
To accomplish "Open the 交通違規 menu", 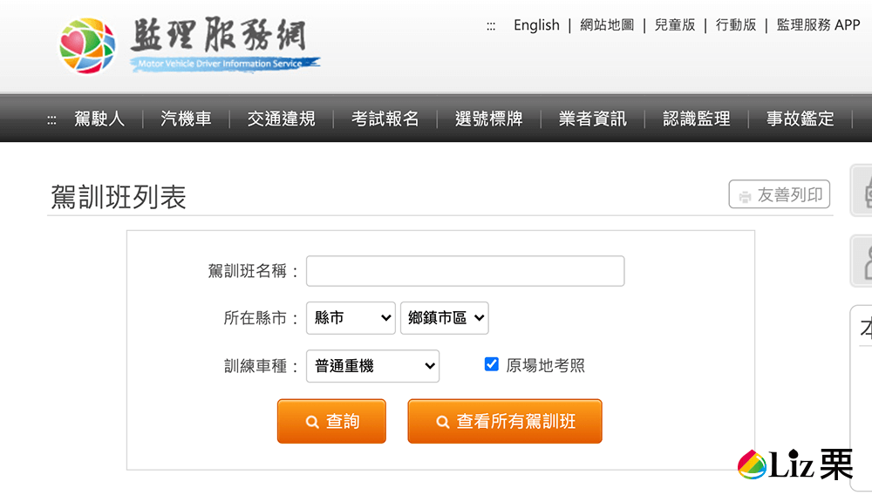I will [282, 119].
